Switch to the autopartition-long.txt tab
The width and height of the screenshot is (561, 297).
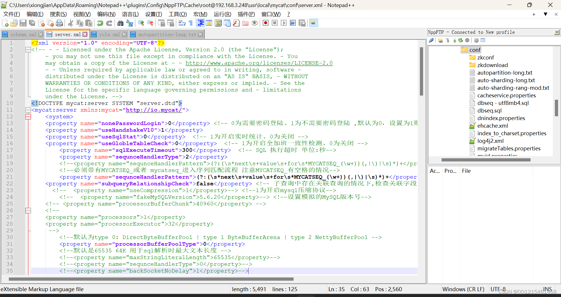[x=167, y=34]
